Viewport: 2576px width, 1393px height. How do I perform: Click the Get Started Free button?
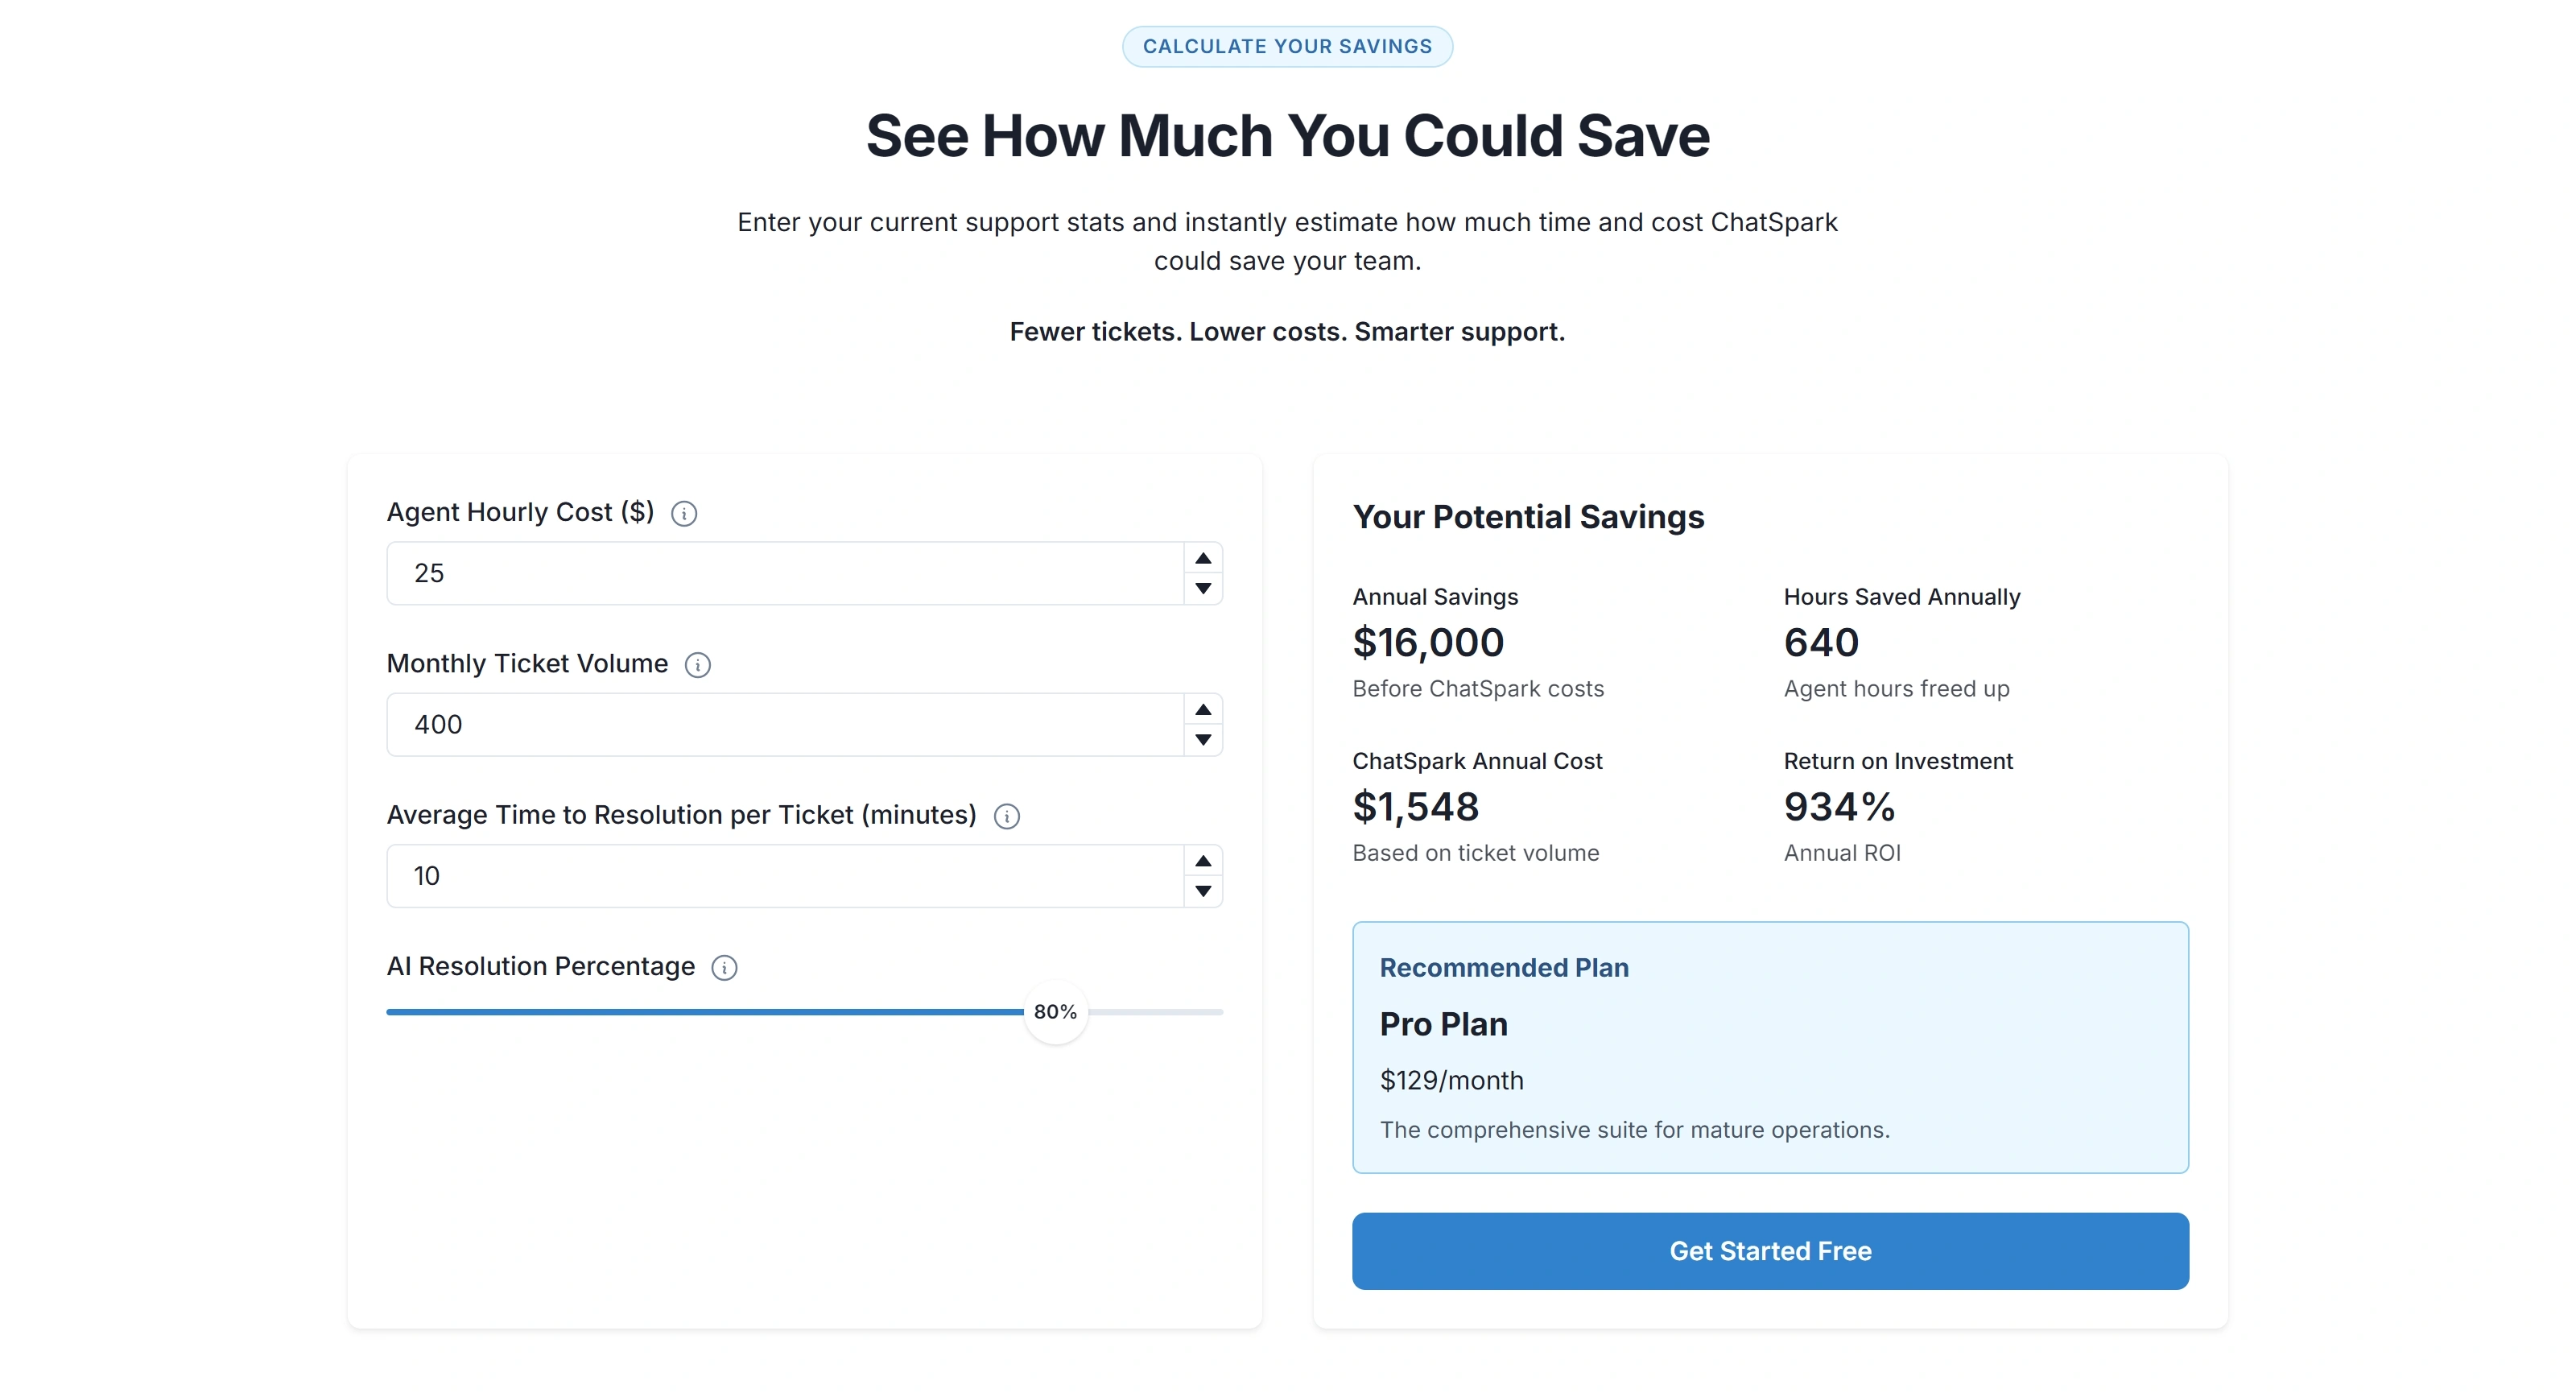point(1770,1251)
